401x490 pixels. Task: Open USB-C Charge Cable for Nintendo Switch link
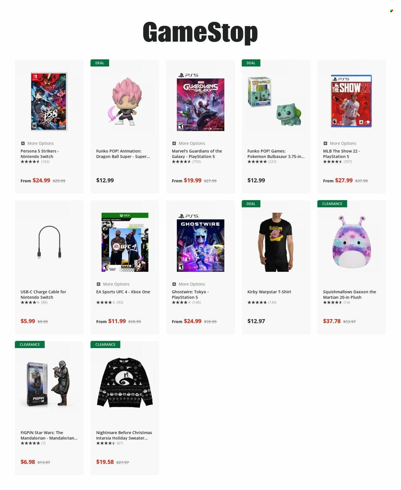click(43, 294)
